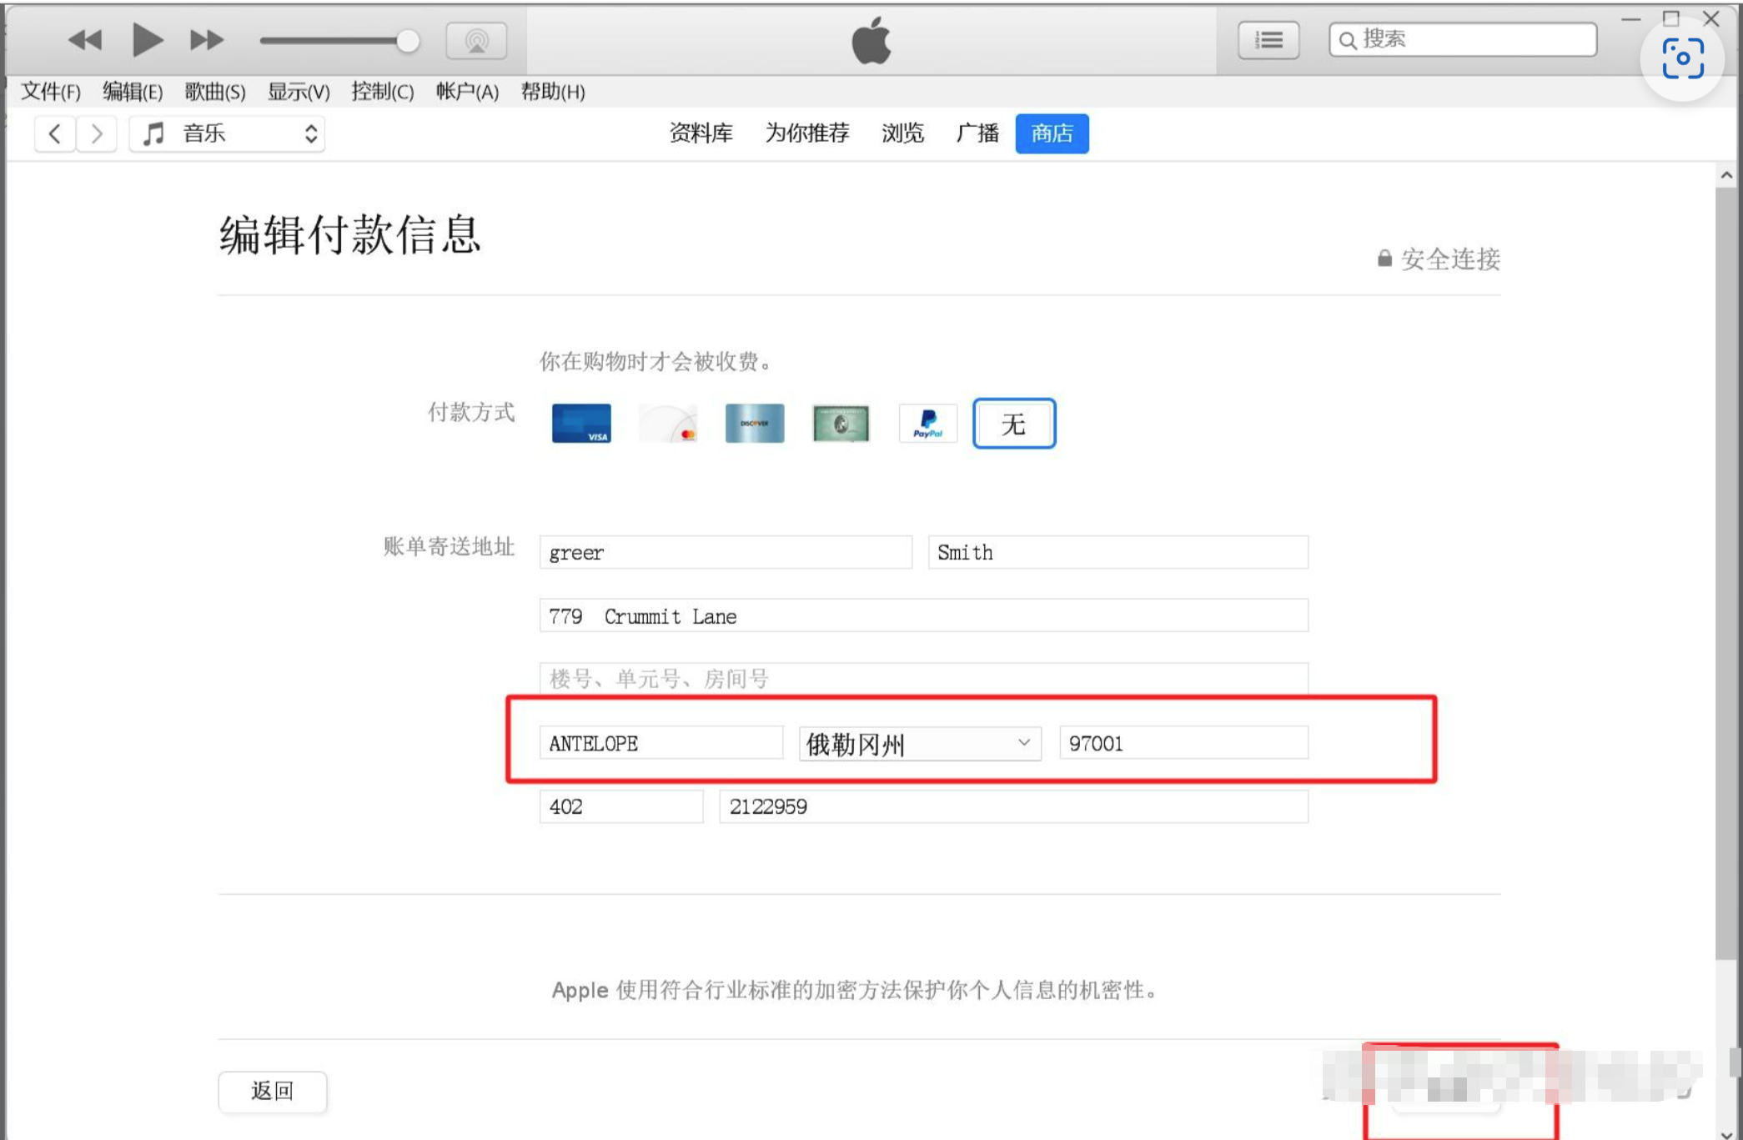Choose Visa card payment method
Screen dimensions: 1743x1140
pyautogui.click(x=581, y=424)
